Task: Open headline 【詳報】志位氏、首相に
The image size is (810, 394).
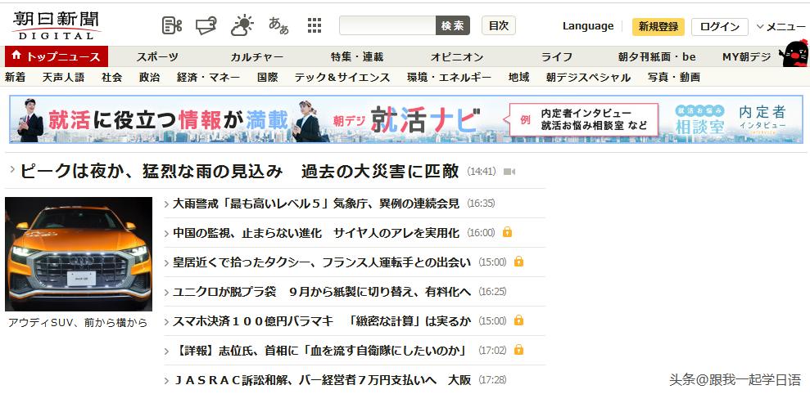Action: pyautogui.click(x=319, y=351)
